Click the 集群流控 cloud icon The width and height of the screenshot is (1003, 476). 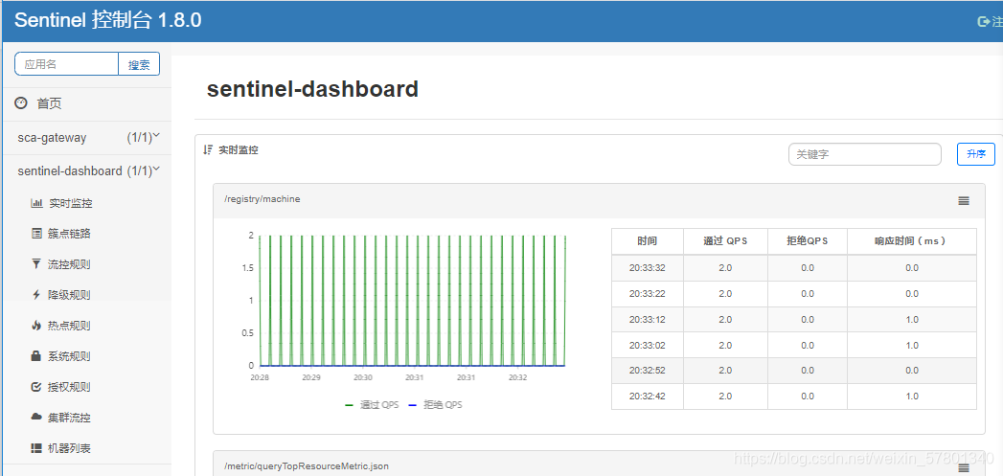(x=36, y=418)
